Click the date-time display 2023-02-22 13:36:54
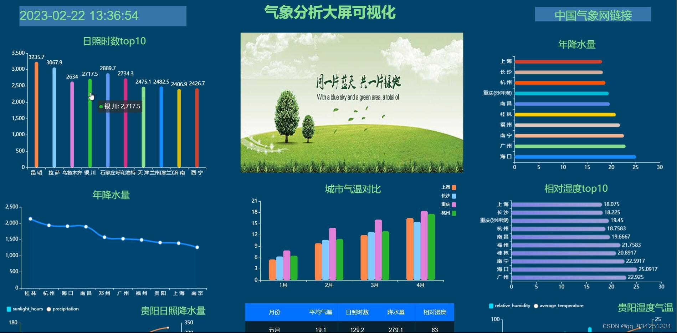677x333 pixels. click(103, 16)
